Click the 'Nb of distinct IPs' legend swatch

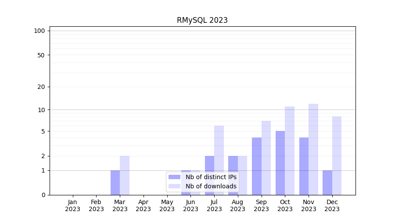coord(174,177)
